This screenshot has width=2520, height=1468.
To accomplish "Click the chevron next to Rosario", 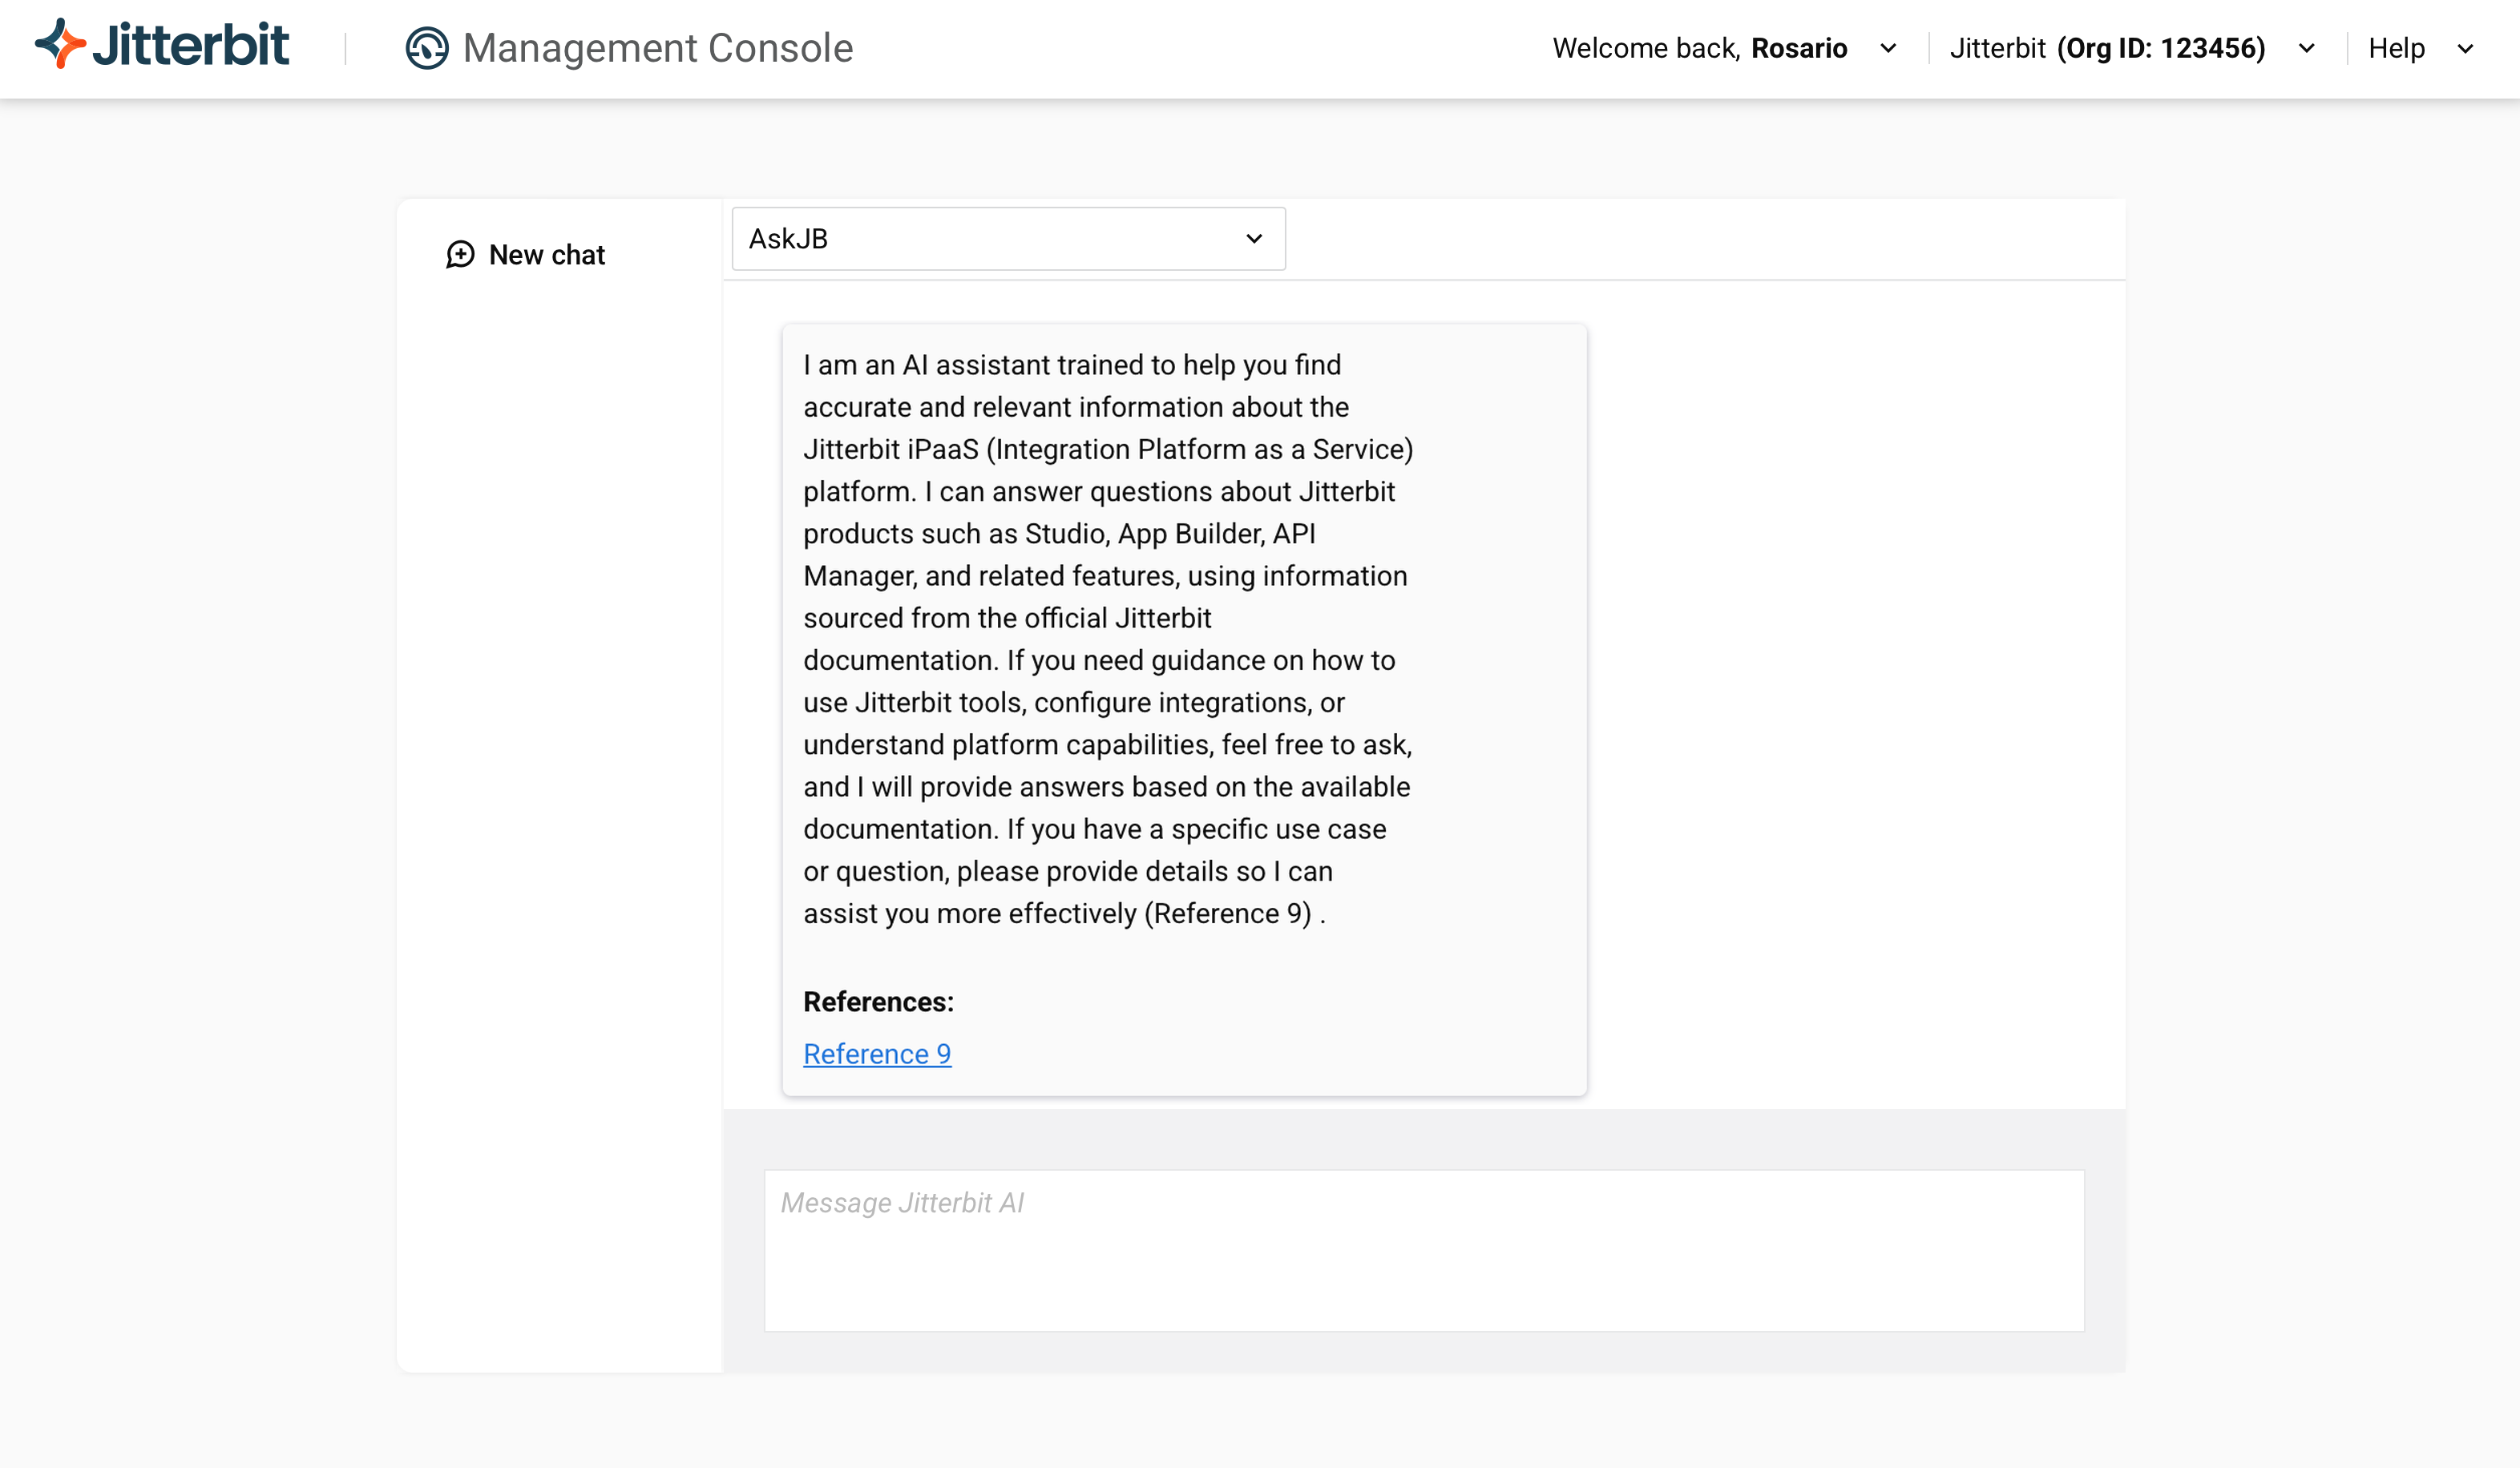I will click(x=1888, y=48).
